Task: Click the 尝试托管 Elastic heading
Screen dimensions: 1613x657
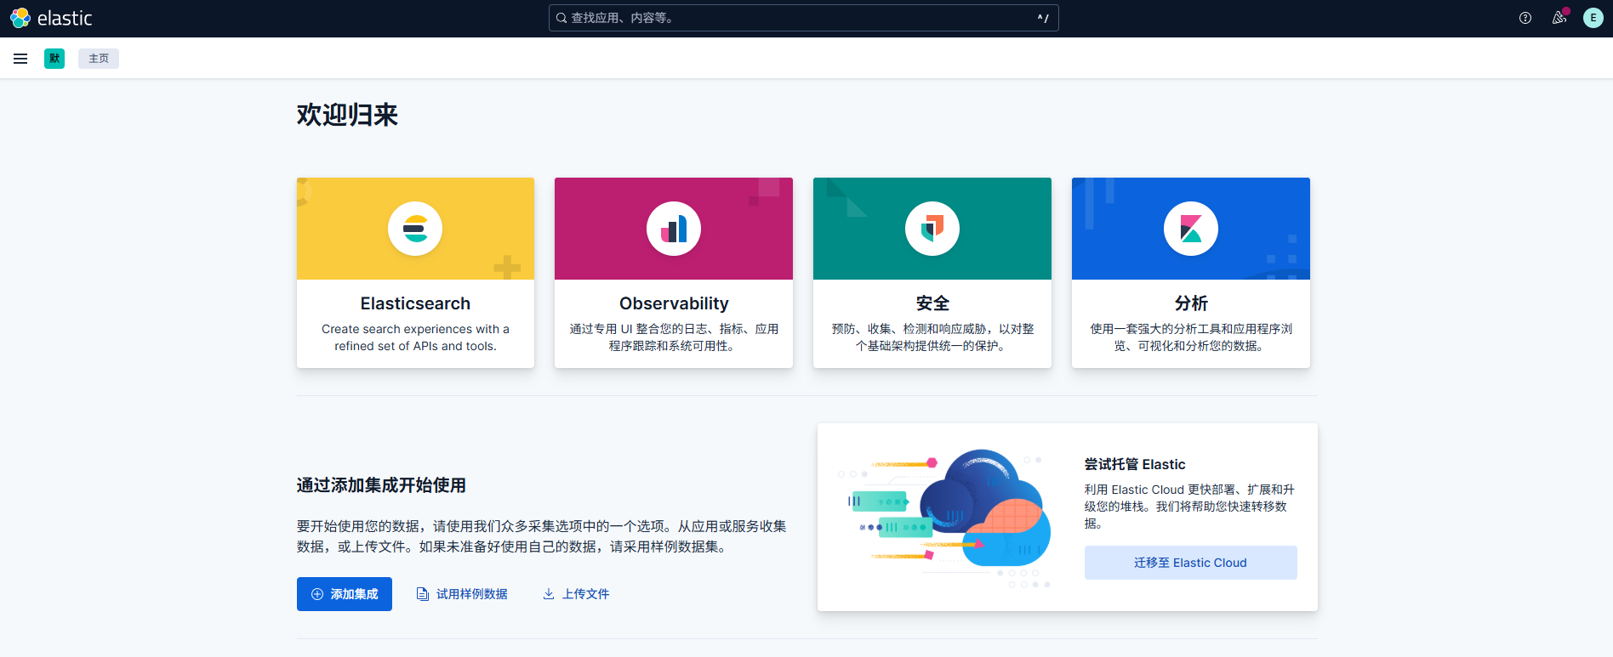Action: (x=1135, y=464)
